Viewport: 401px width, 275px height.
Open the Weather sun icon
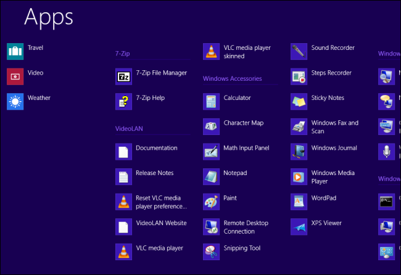15,102
